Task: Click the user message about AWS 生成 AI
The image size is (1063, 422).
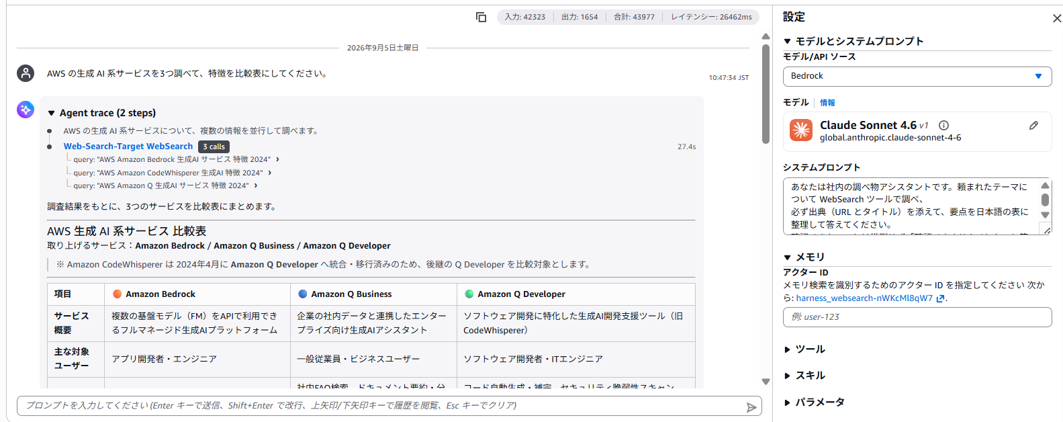Action: (x=188, y=73)
